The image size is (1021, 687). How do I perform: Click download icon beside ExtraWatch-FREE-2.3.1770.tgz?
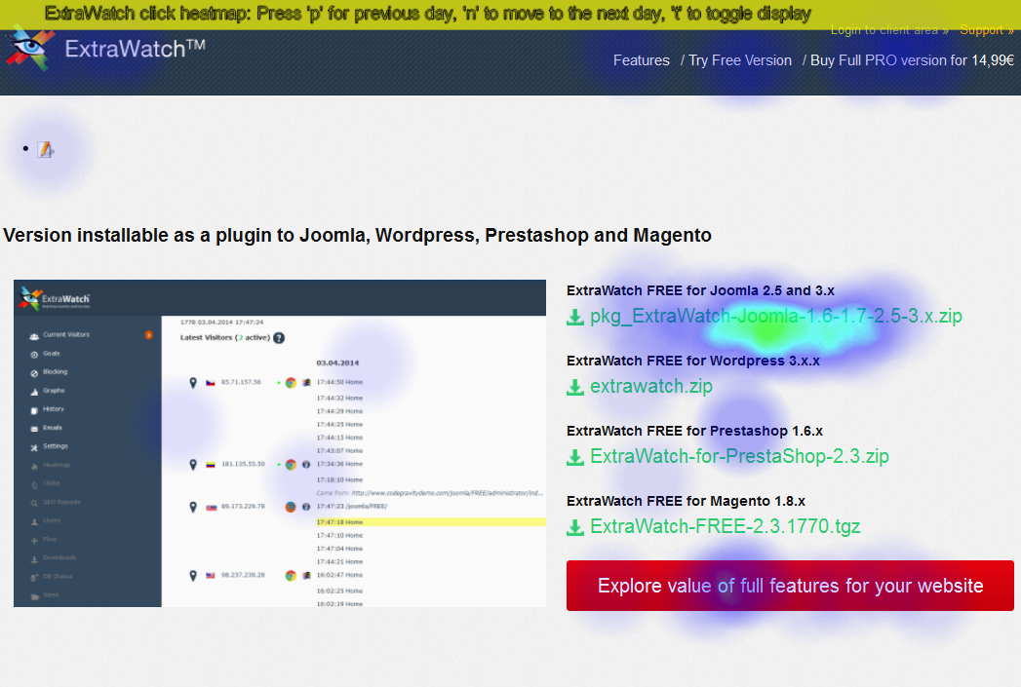click(x=575, y=527)
